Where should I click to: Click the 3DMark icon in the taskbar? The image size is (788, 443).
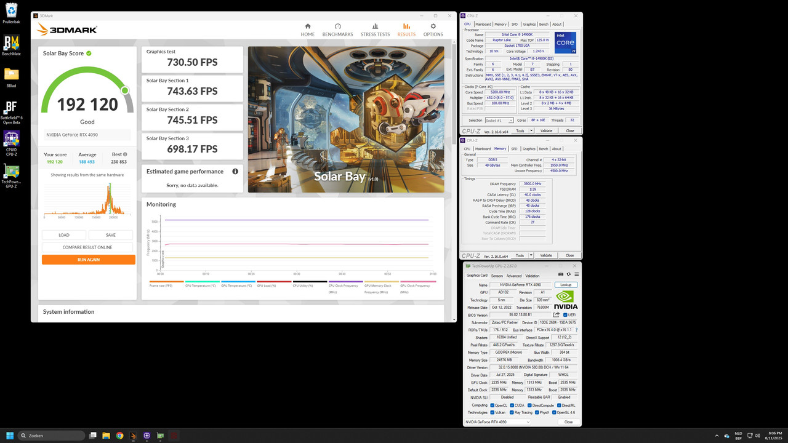tap(133, 436)
